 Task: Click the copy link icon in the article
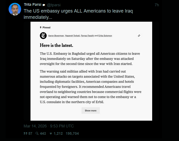[x=139, y=36]
